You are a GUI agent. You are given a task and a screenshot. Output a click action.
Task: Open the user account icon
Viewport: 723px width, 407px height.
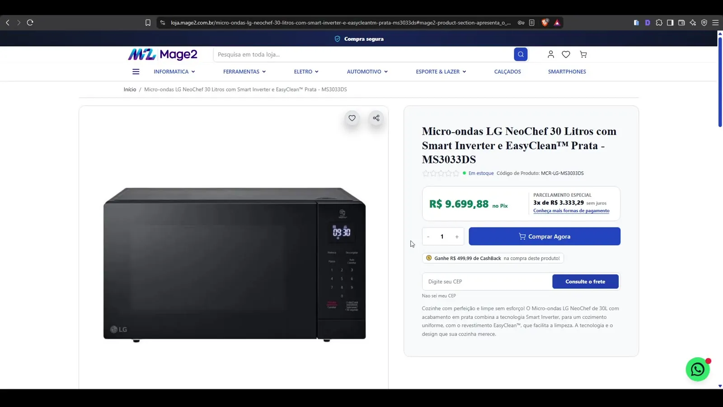pyautogui.click(x=550, y=54)
